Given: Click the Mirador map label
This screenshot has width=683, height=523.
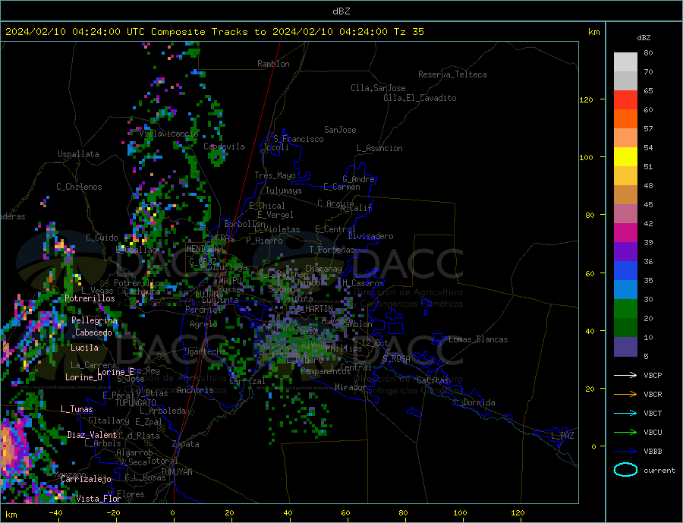Looking at the screenshot, I should point(351,387).
